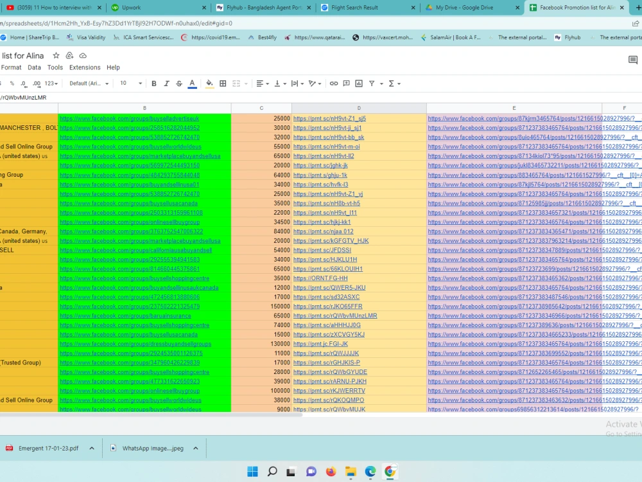Open the Visa Validity bookmark
The width and height of the screenshot is (642, 482).
coord(86,37)
